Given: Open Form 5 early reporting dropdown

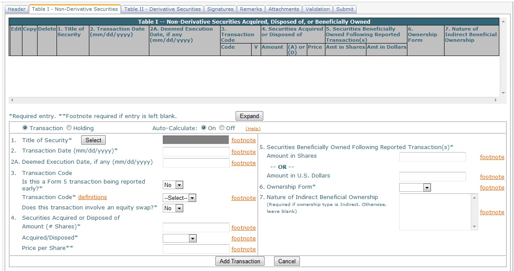Looking at the screenshot, I should pyautogui.click(x=173, y=185).
